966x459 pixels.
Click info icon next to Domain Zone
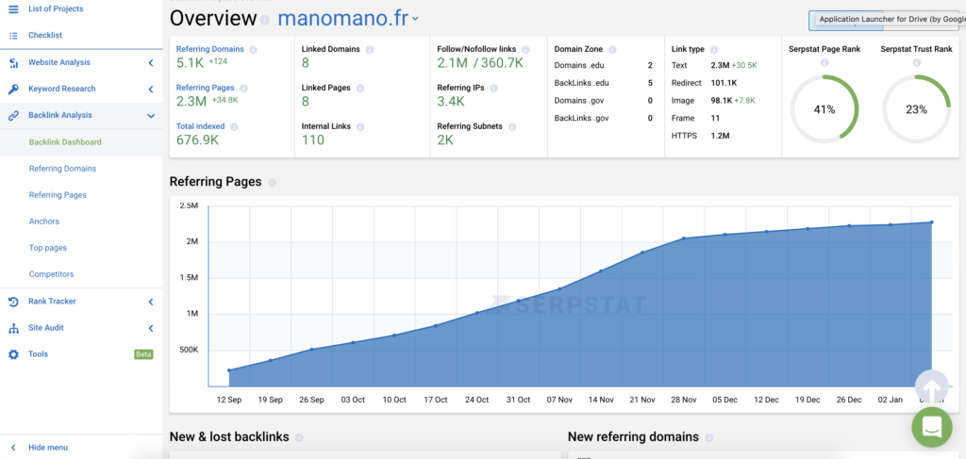(611, 49)
